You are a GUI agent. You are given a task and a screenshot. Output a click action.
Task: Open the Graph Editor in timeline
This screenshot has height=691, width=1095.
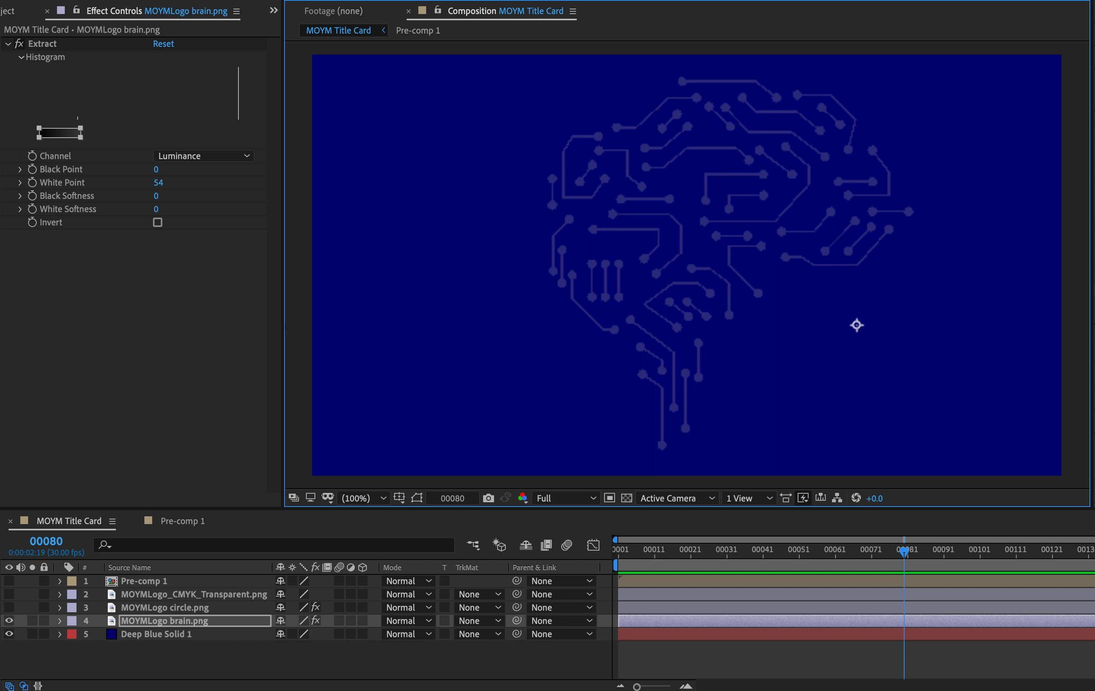click(x=593, y=545)
